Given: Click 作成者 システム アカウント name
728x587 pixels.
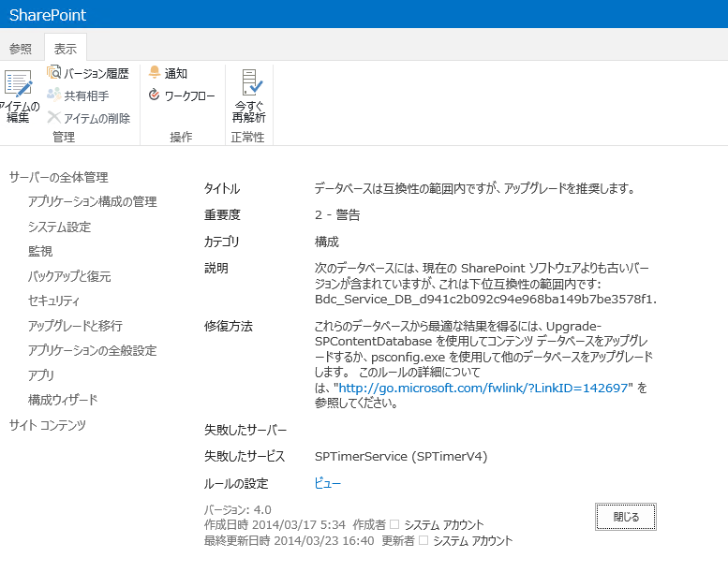Looking at the screenshot, I should tap(444, 525).
